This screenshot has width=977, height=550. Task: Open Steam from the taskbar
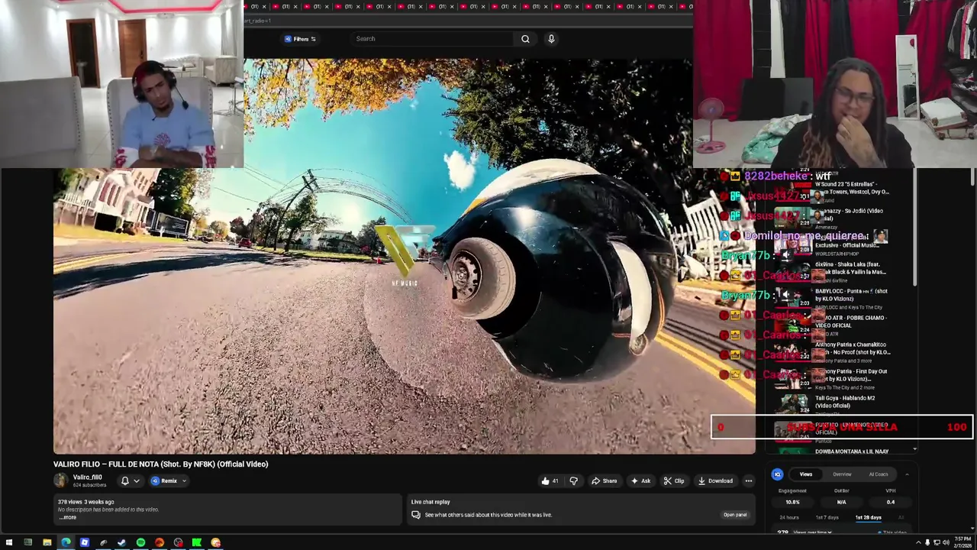tap(121, 542)
